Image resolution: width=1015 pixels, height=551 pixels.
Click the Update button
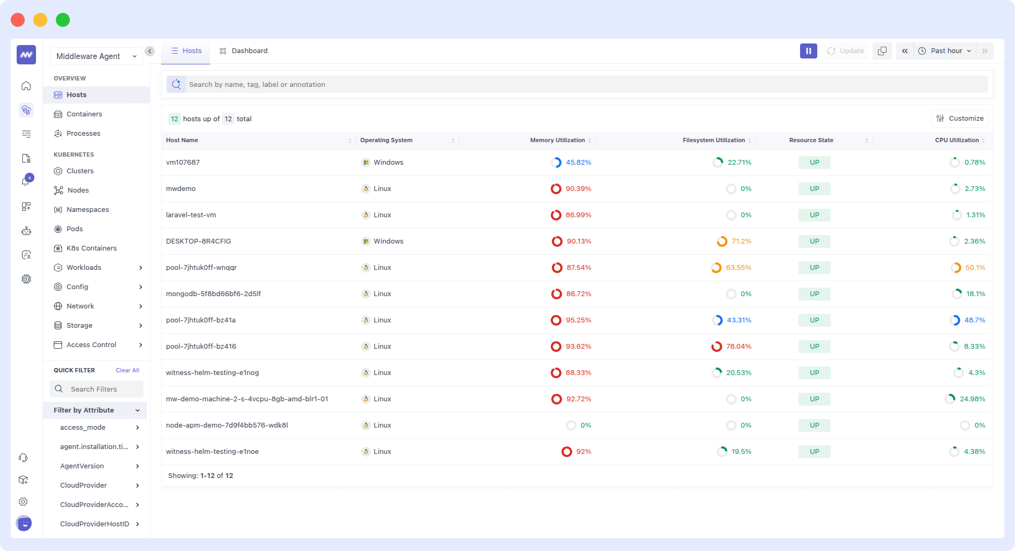(845, 51)
